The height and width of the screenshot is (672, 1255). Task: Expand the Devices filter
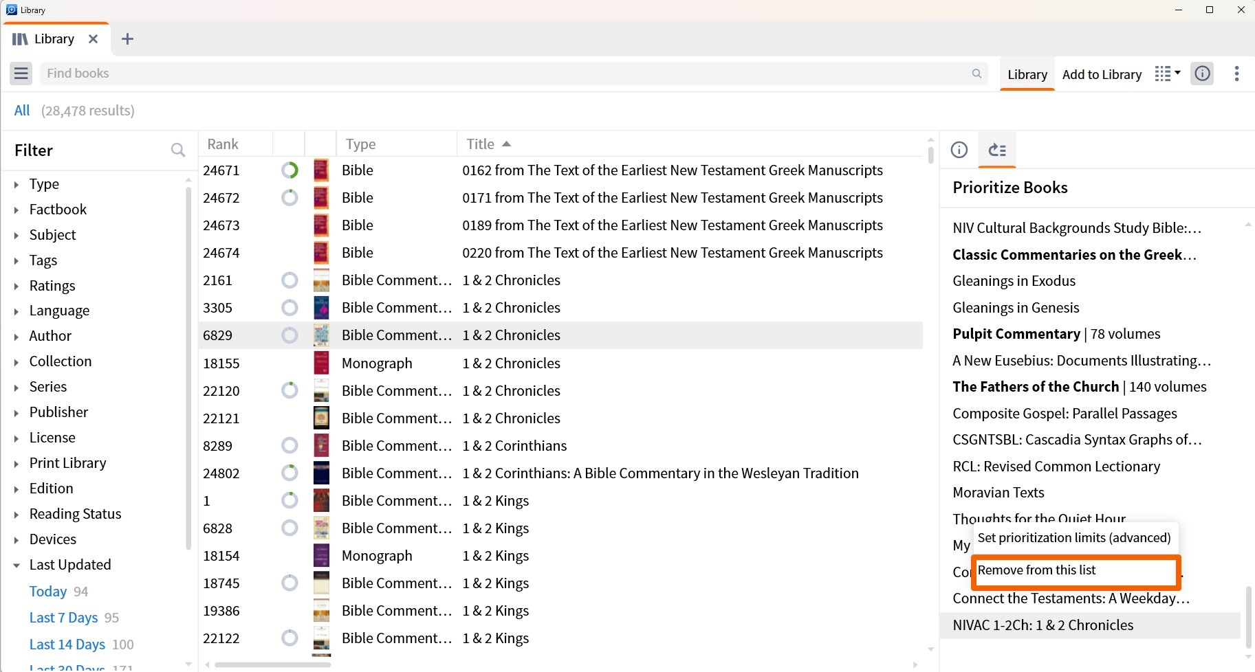(17, 540)
